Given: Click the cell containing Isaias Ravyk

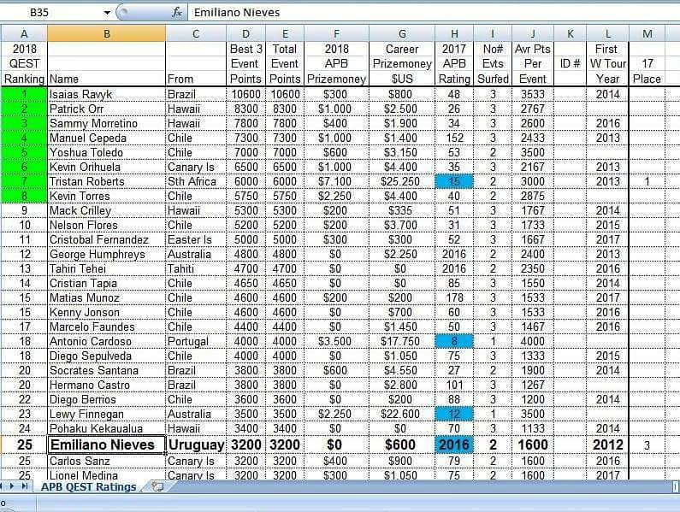Looking at the screenshot, I should [x=106, y=94].
